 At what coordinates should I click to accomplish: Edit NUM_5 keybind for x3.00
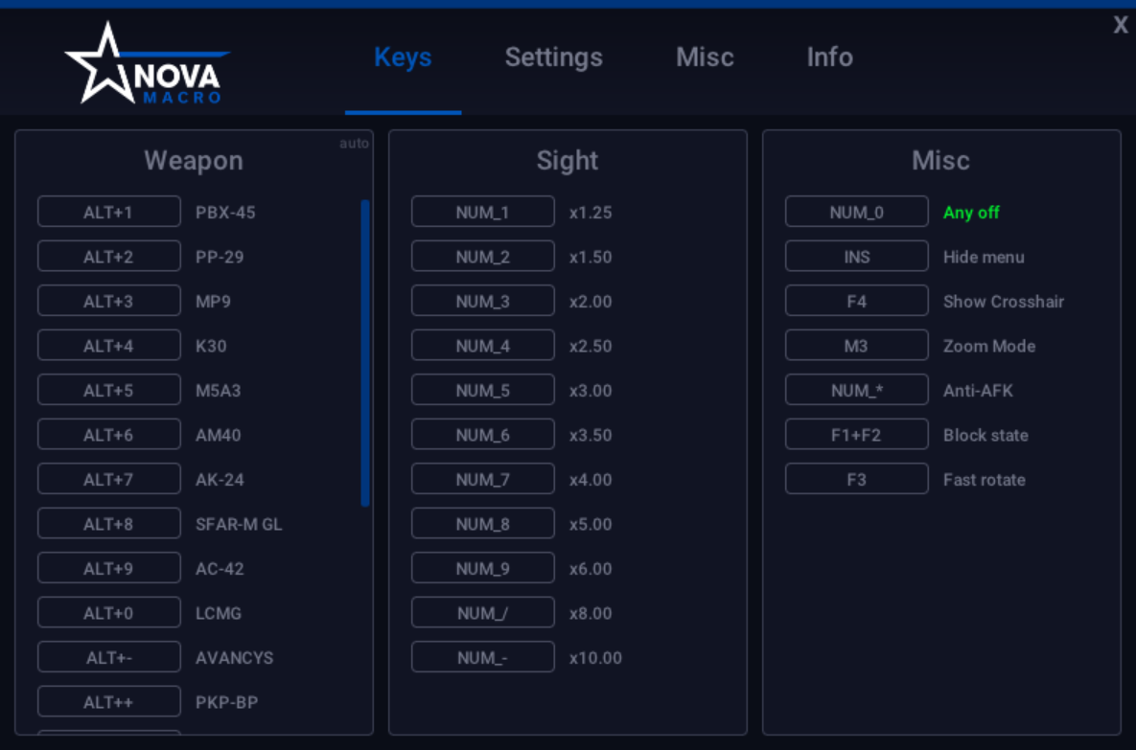(482, 390)
